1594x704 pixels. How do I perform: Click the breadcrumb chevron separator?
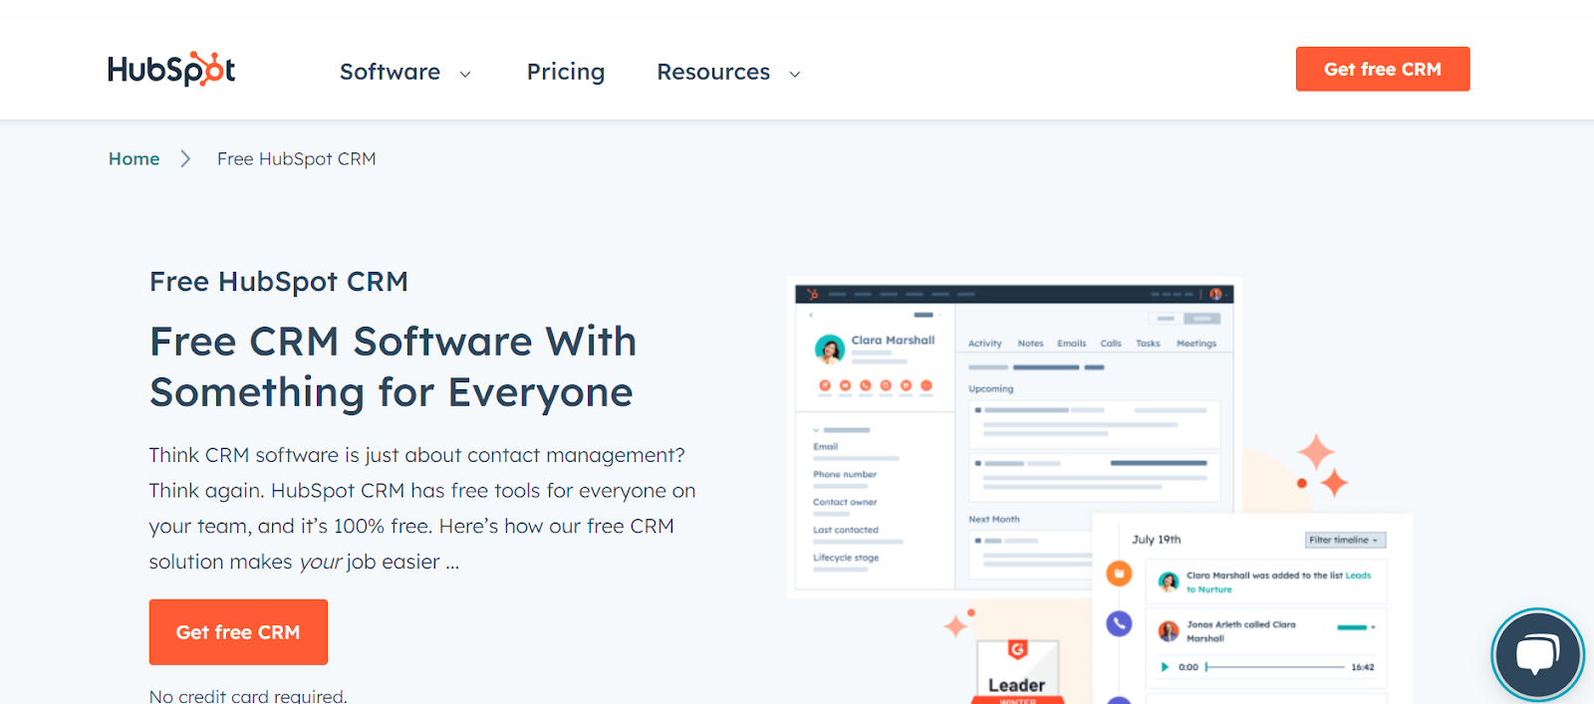(185, 158)
